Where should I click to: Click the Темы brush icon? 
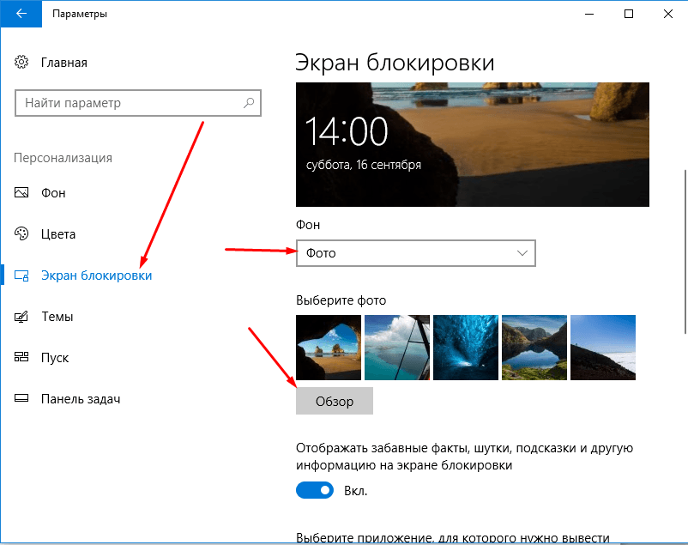tap(21, 316)
